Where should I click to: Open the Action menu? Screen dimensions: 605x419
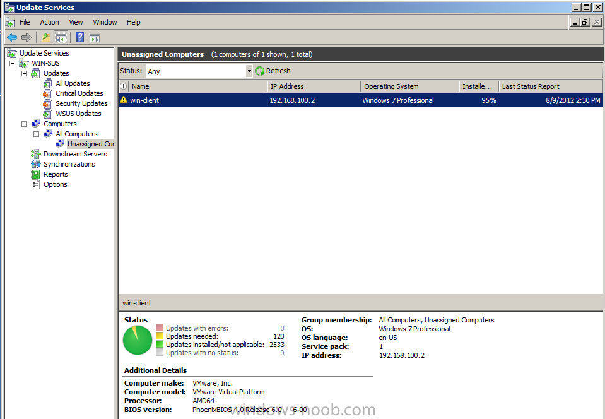tap(49, 22)
